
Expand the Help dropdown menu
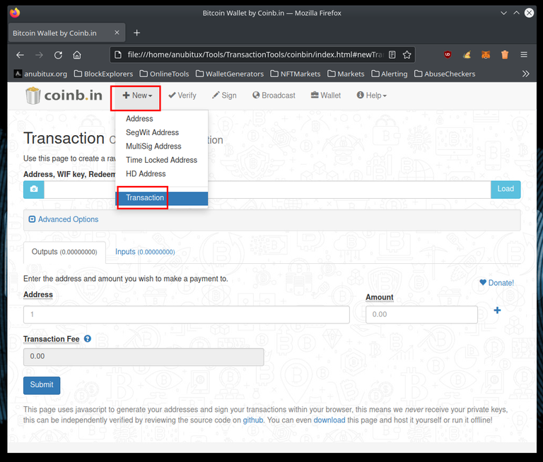372,96
